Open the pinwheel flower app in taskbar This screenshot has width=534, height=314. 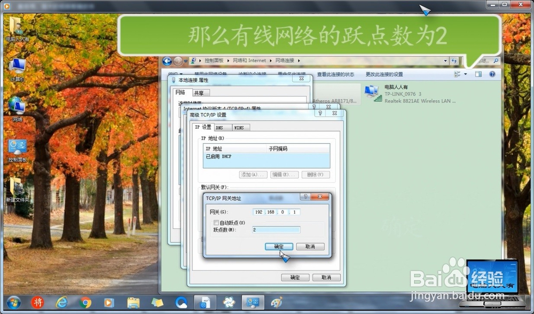[x=229, y=302]
